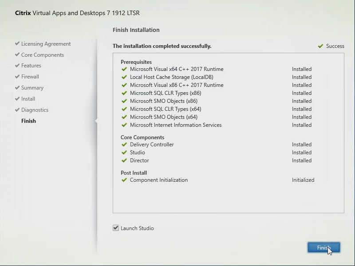Click the checkmark beside Install step

click(x=17, y=98)
